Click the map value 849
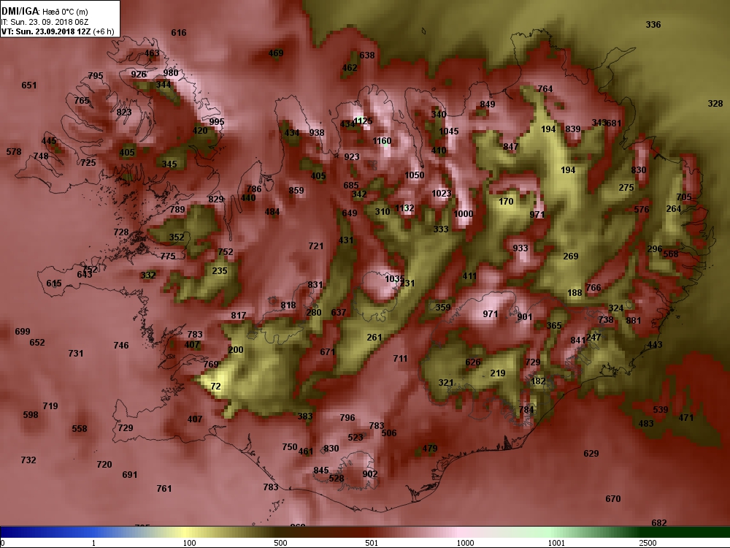Screen dimensions: 730x548 pos(488,104)
